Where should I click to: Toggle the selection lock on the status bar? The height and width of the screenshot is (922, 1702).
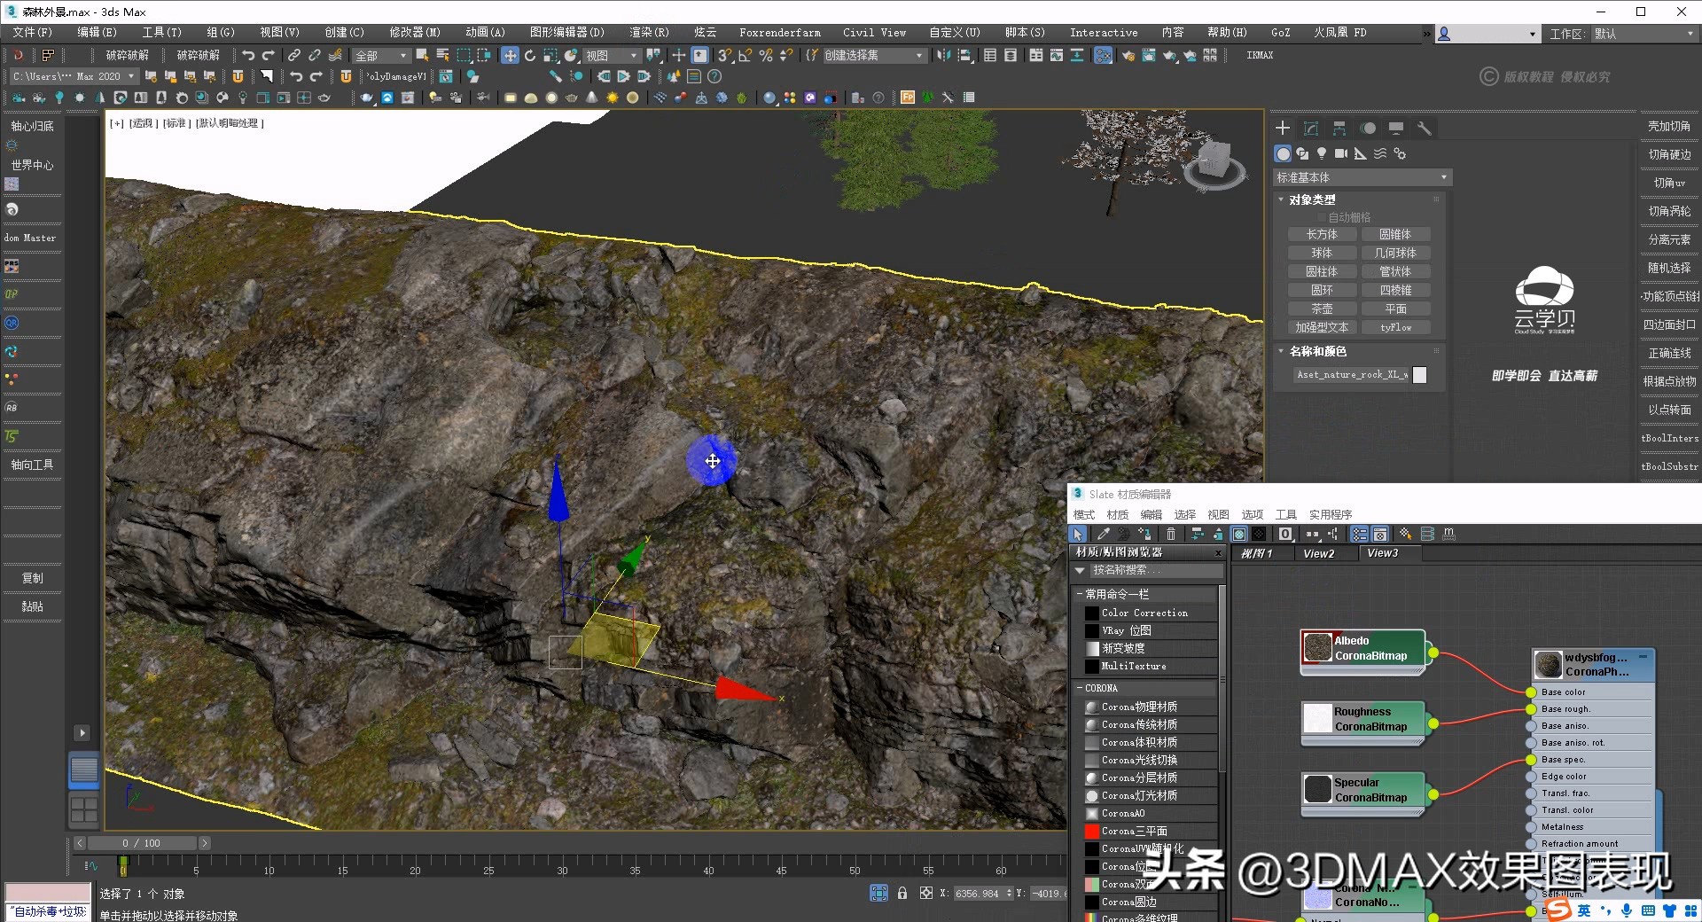(x=902, y=894)
